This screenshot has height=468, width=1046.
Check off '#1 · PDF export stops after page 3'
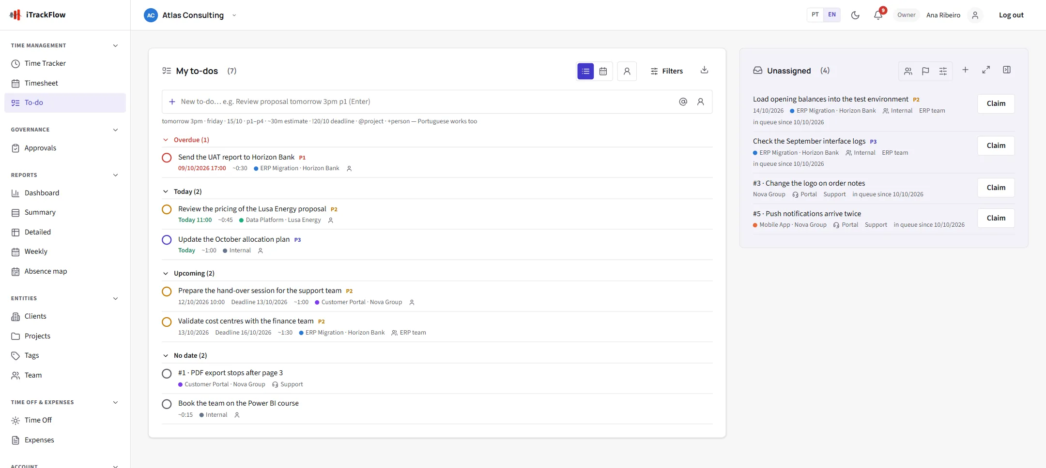click(167, 374)
